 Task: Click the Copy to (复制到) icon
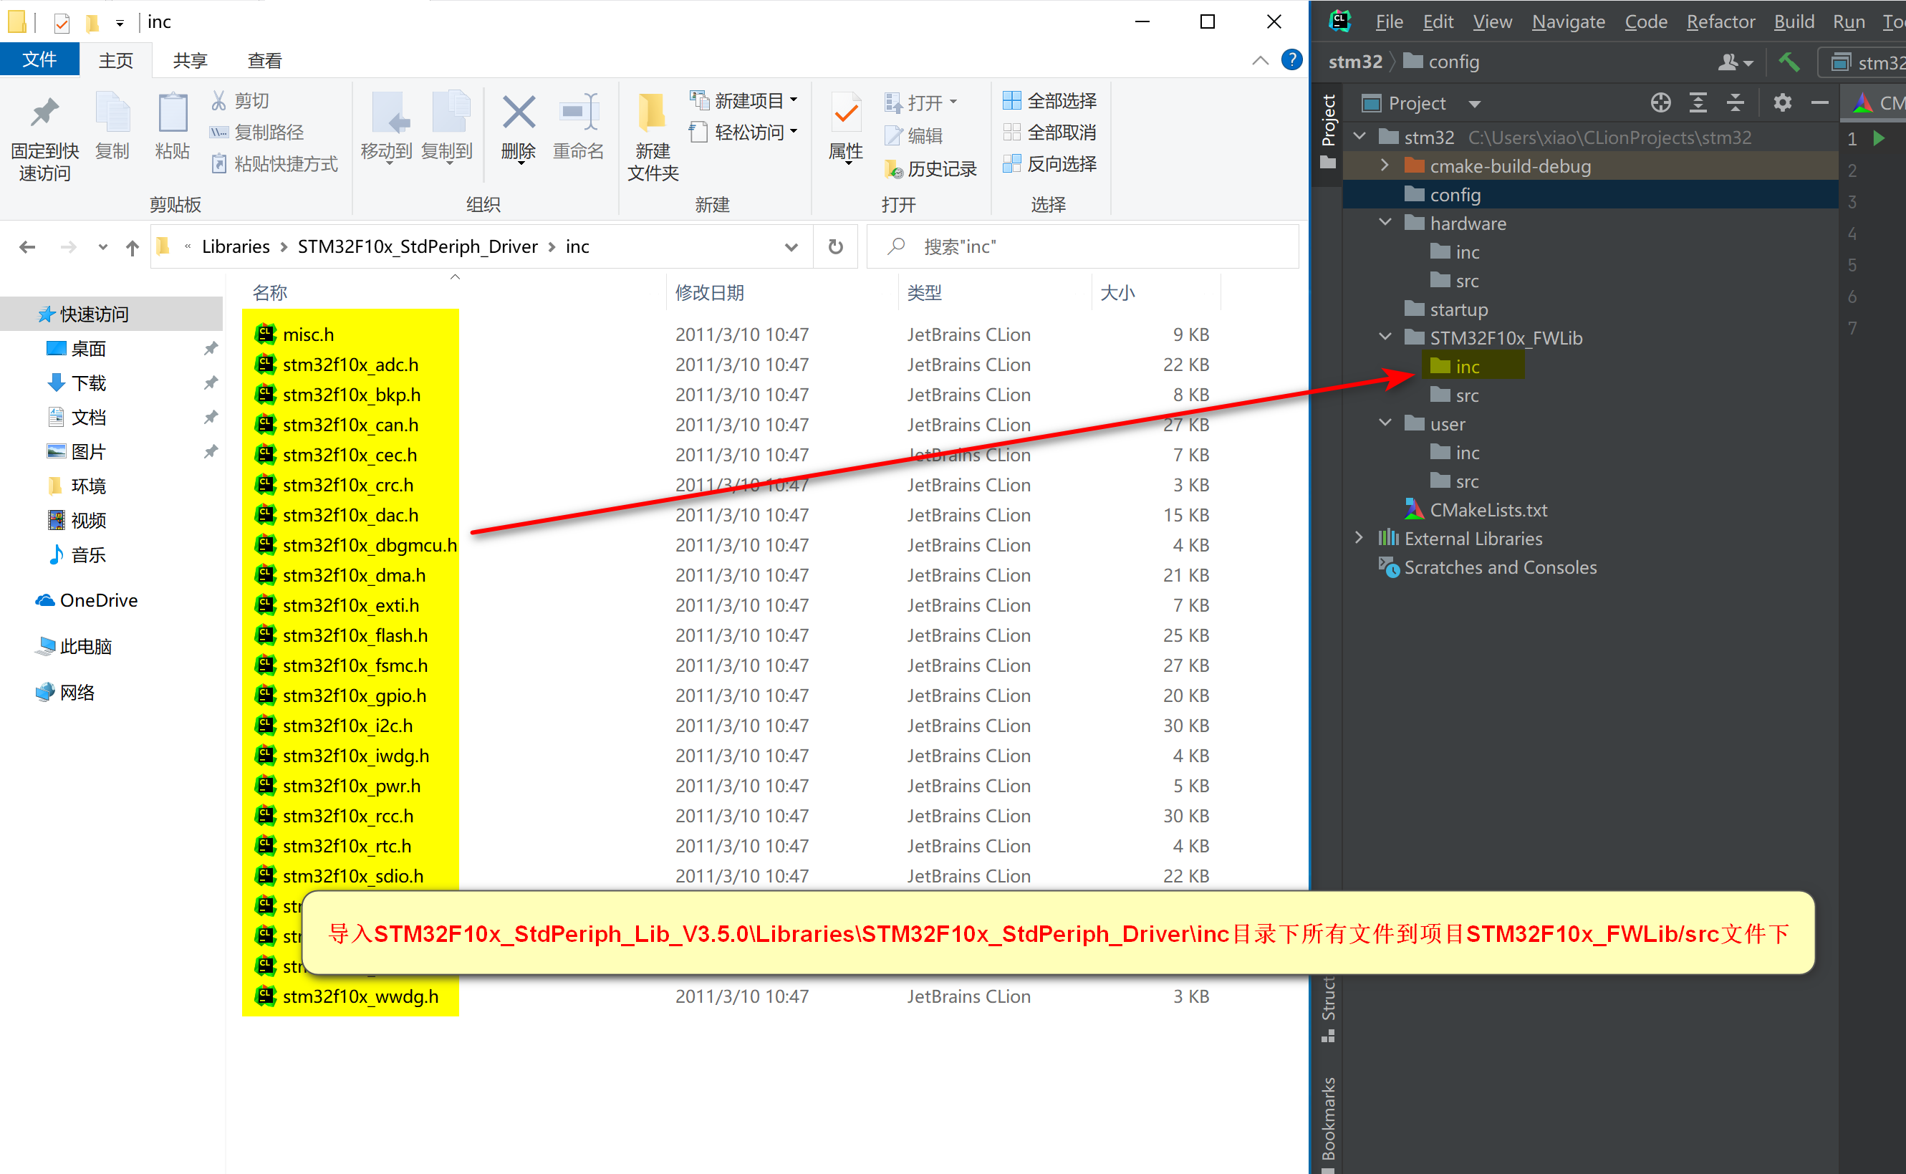point(450,113)
